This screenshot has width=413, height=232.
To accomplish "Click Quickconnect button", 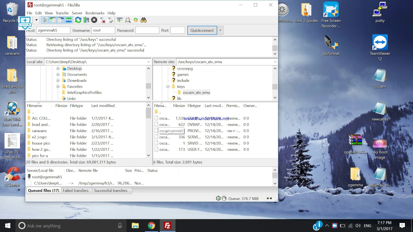I will tap(202, 30).
